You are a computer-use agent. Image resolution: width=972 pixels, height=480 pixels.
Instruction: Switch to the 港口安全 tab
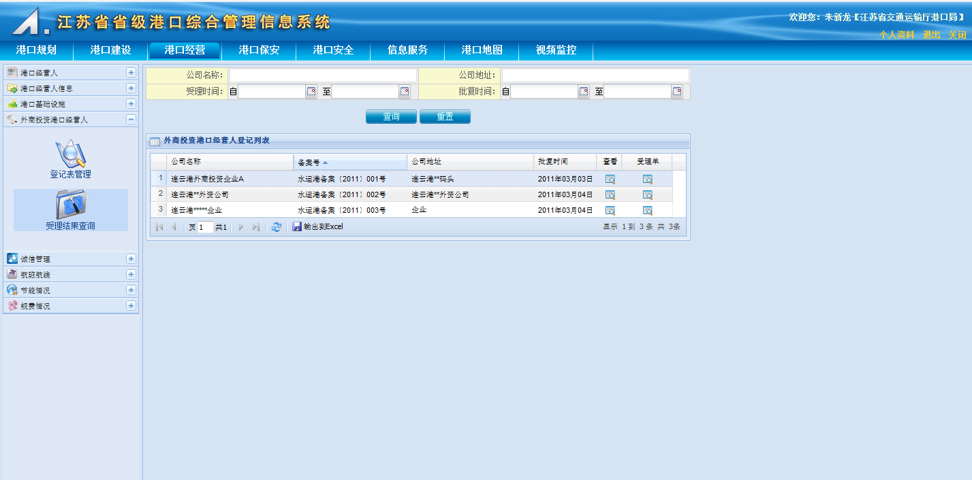pos(333,50)
